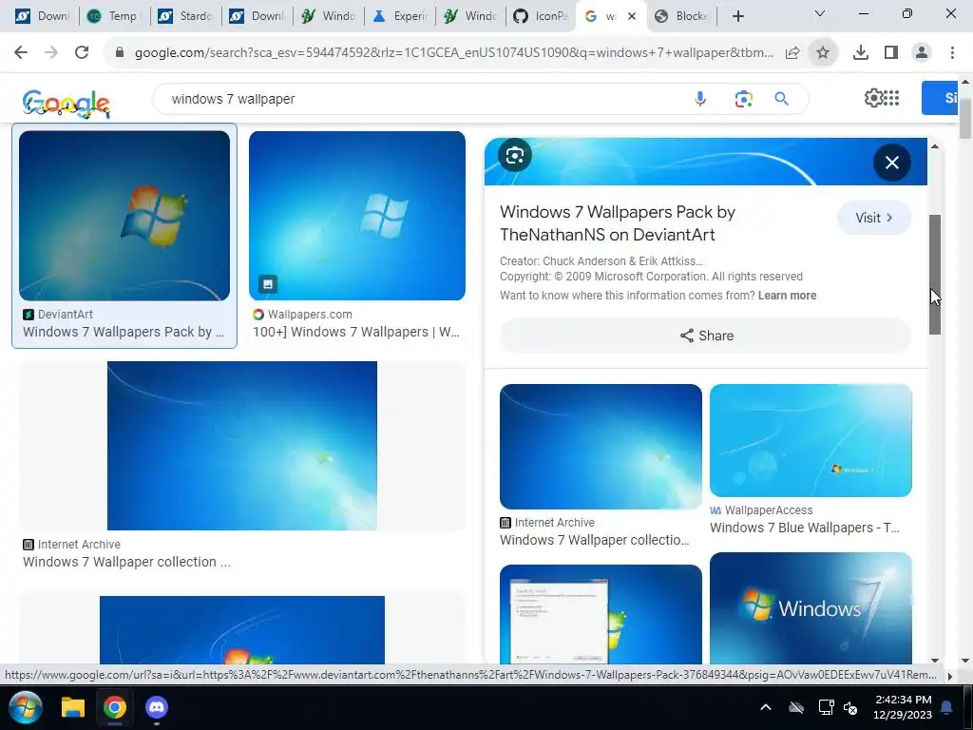Open related thumbnail showing a dialog window

(x=601, y=615)
